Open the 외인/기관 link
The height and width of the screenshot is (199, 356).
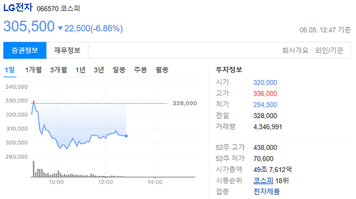(x=329, y=50)
